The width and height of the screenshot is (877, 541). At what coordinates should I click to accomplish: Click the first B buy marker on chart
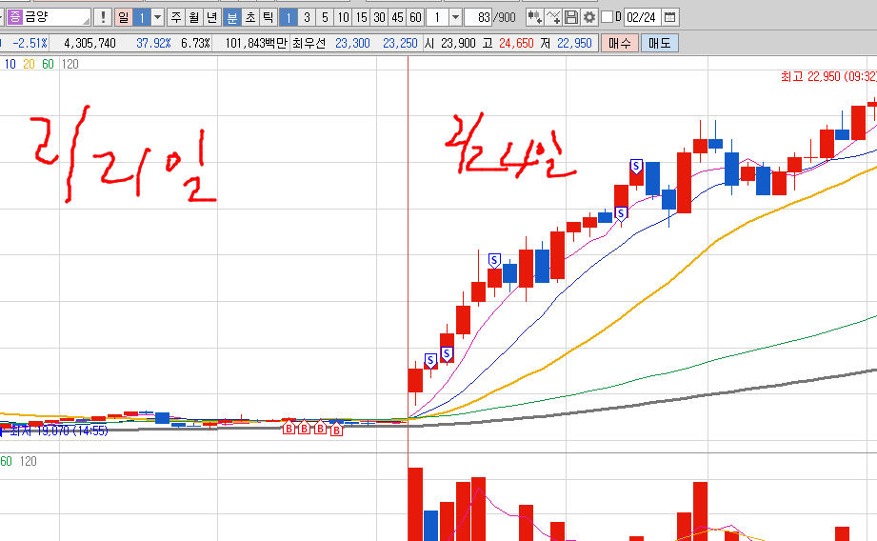click(x=289, y=430)
